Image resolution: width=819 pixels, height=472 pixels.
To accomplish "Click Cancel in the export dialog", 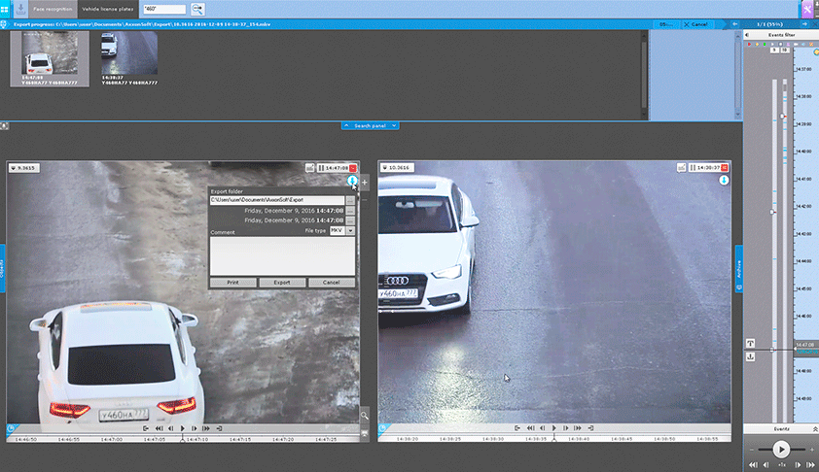I will click(332, 283).
